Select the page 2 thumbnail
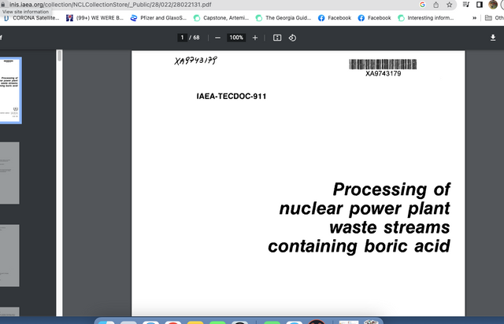 click(9, 173)
